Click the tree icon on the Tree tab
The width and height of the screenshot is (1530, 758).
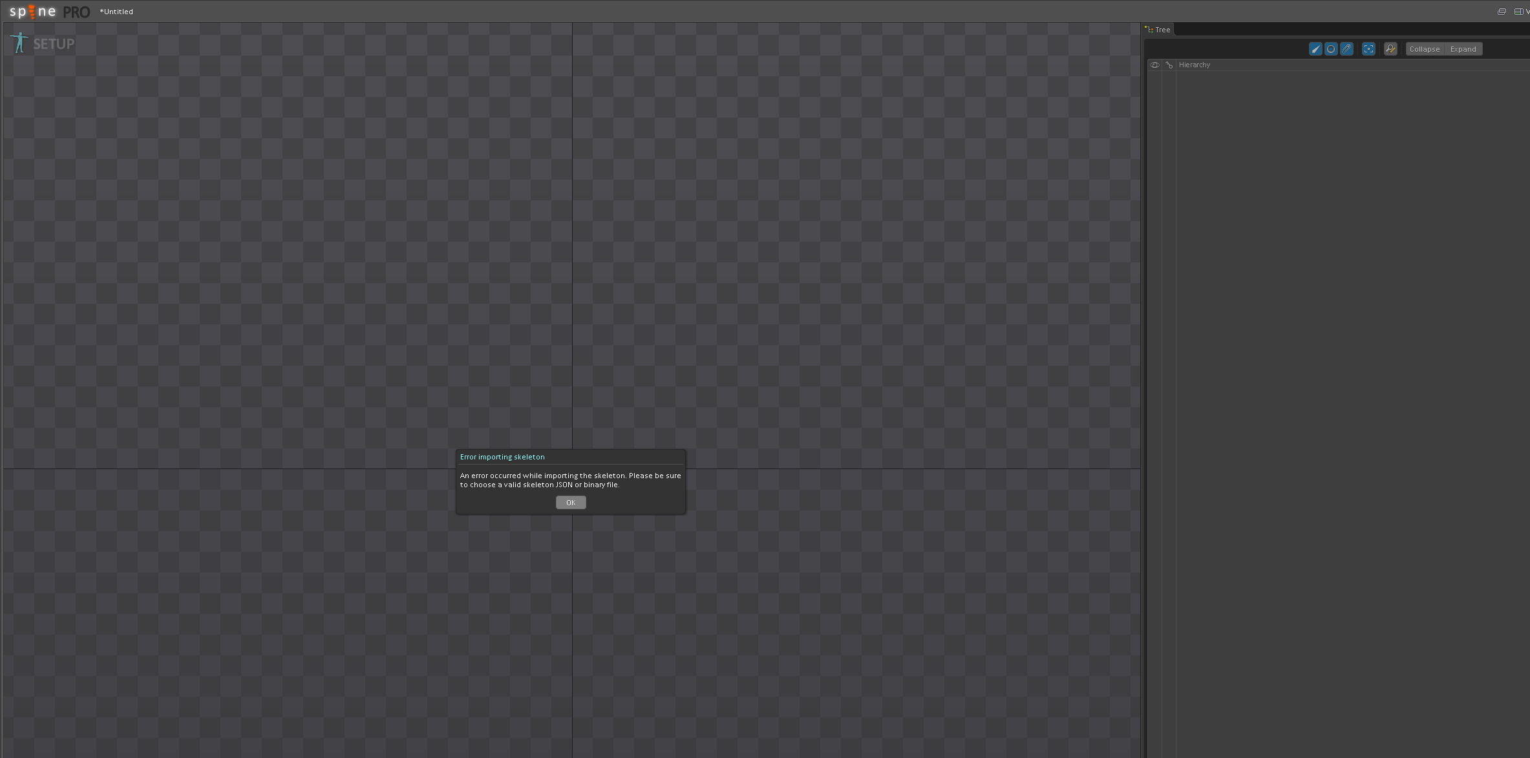[1149, 30]
